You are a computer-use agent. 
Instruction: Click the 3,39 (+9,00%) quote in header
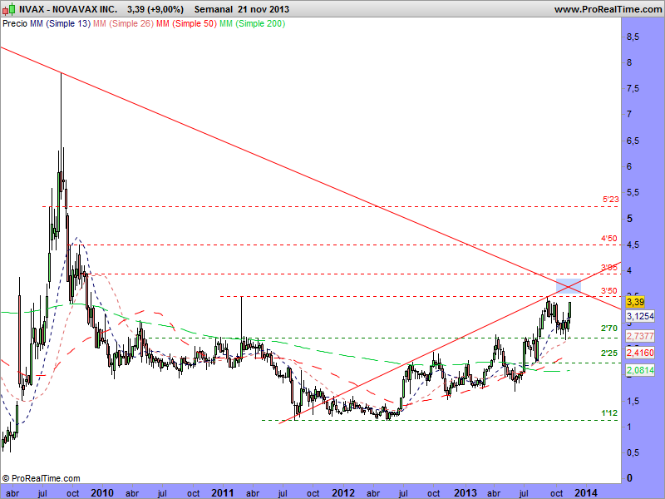(x=155, y=9)
